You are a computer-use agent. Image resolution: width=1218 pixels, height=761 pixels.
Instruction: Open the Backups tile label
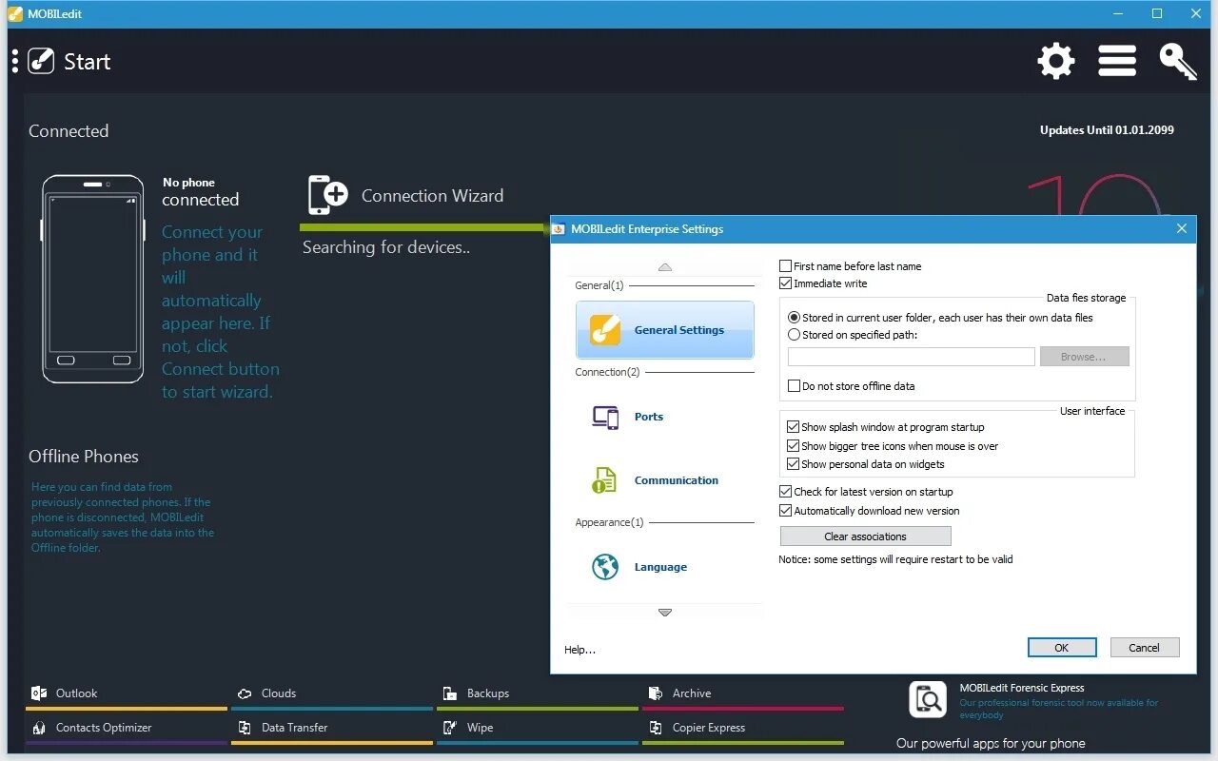tap(488, 693)
